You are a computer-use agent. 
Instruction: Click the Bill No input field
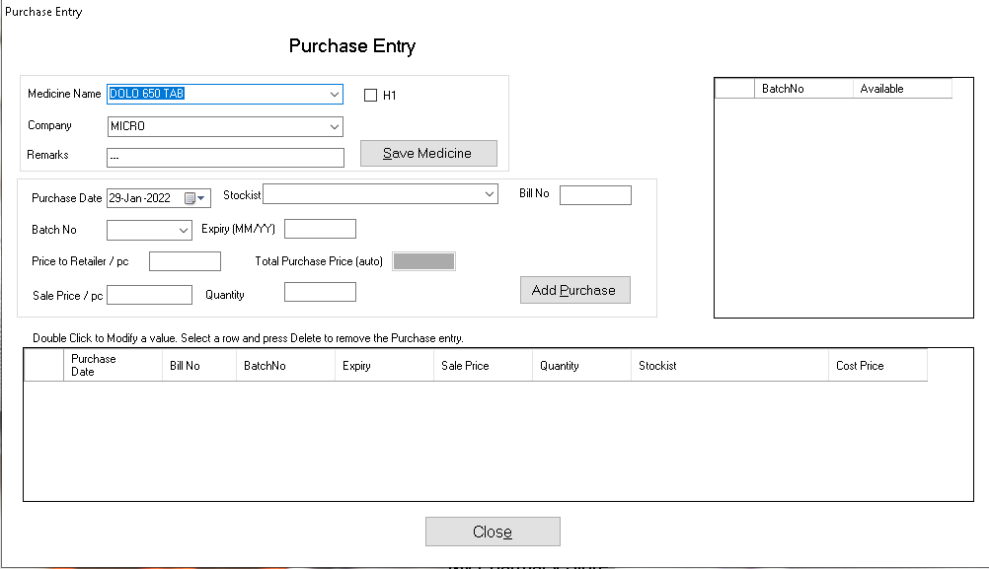[x=594, y=195]
